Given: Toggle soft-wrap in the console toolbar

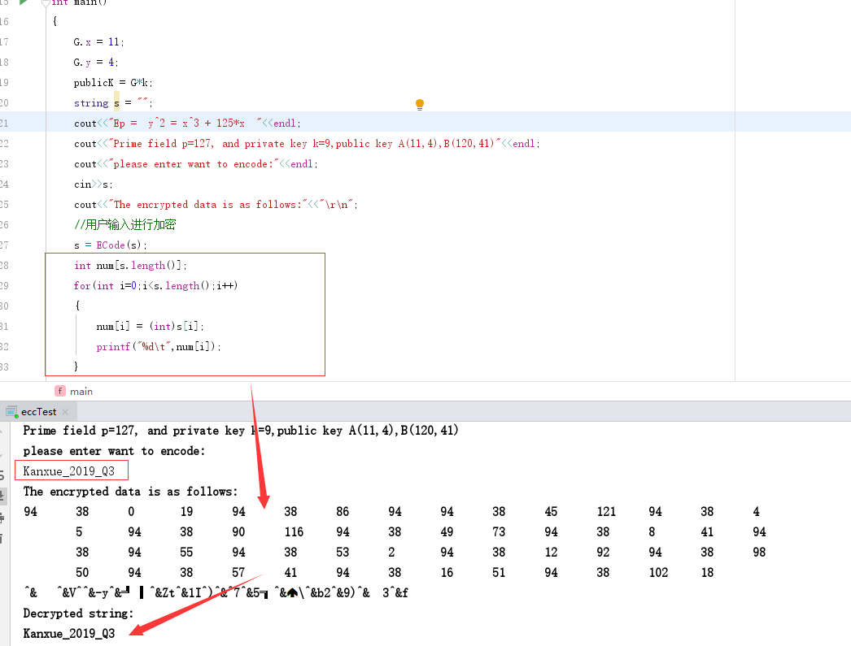Looking at the screenshot, I should pyautogui.click(x=3, y=474).
